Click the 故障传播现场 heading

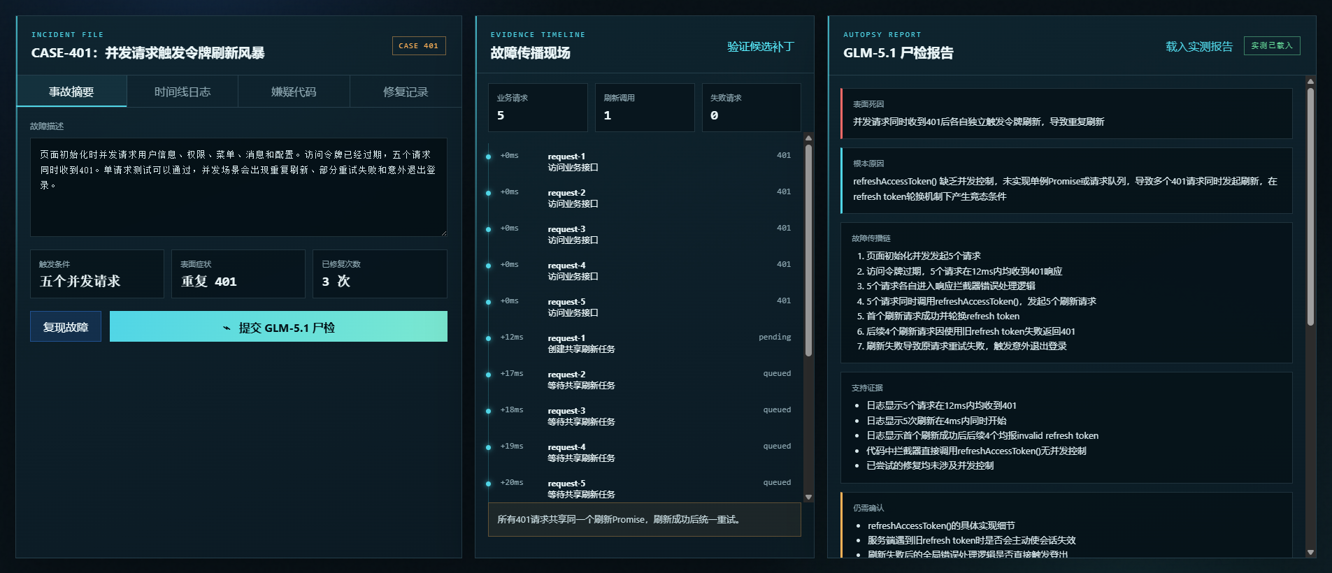click(x=530, y=53)
